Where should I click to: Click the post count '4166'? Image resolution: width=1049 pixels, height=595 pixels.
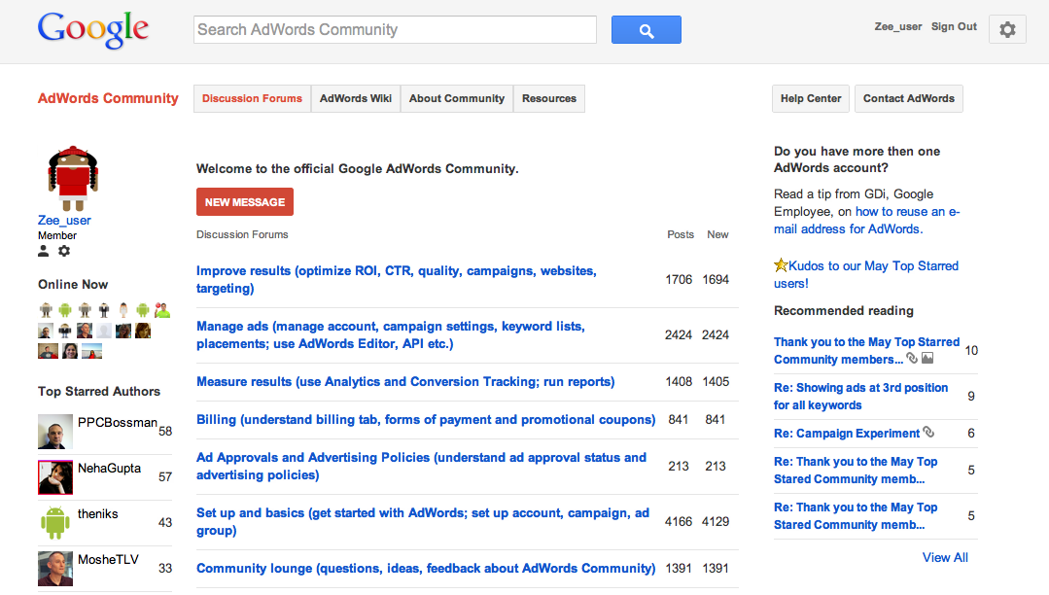click(x=679, y=521)
